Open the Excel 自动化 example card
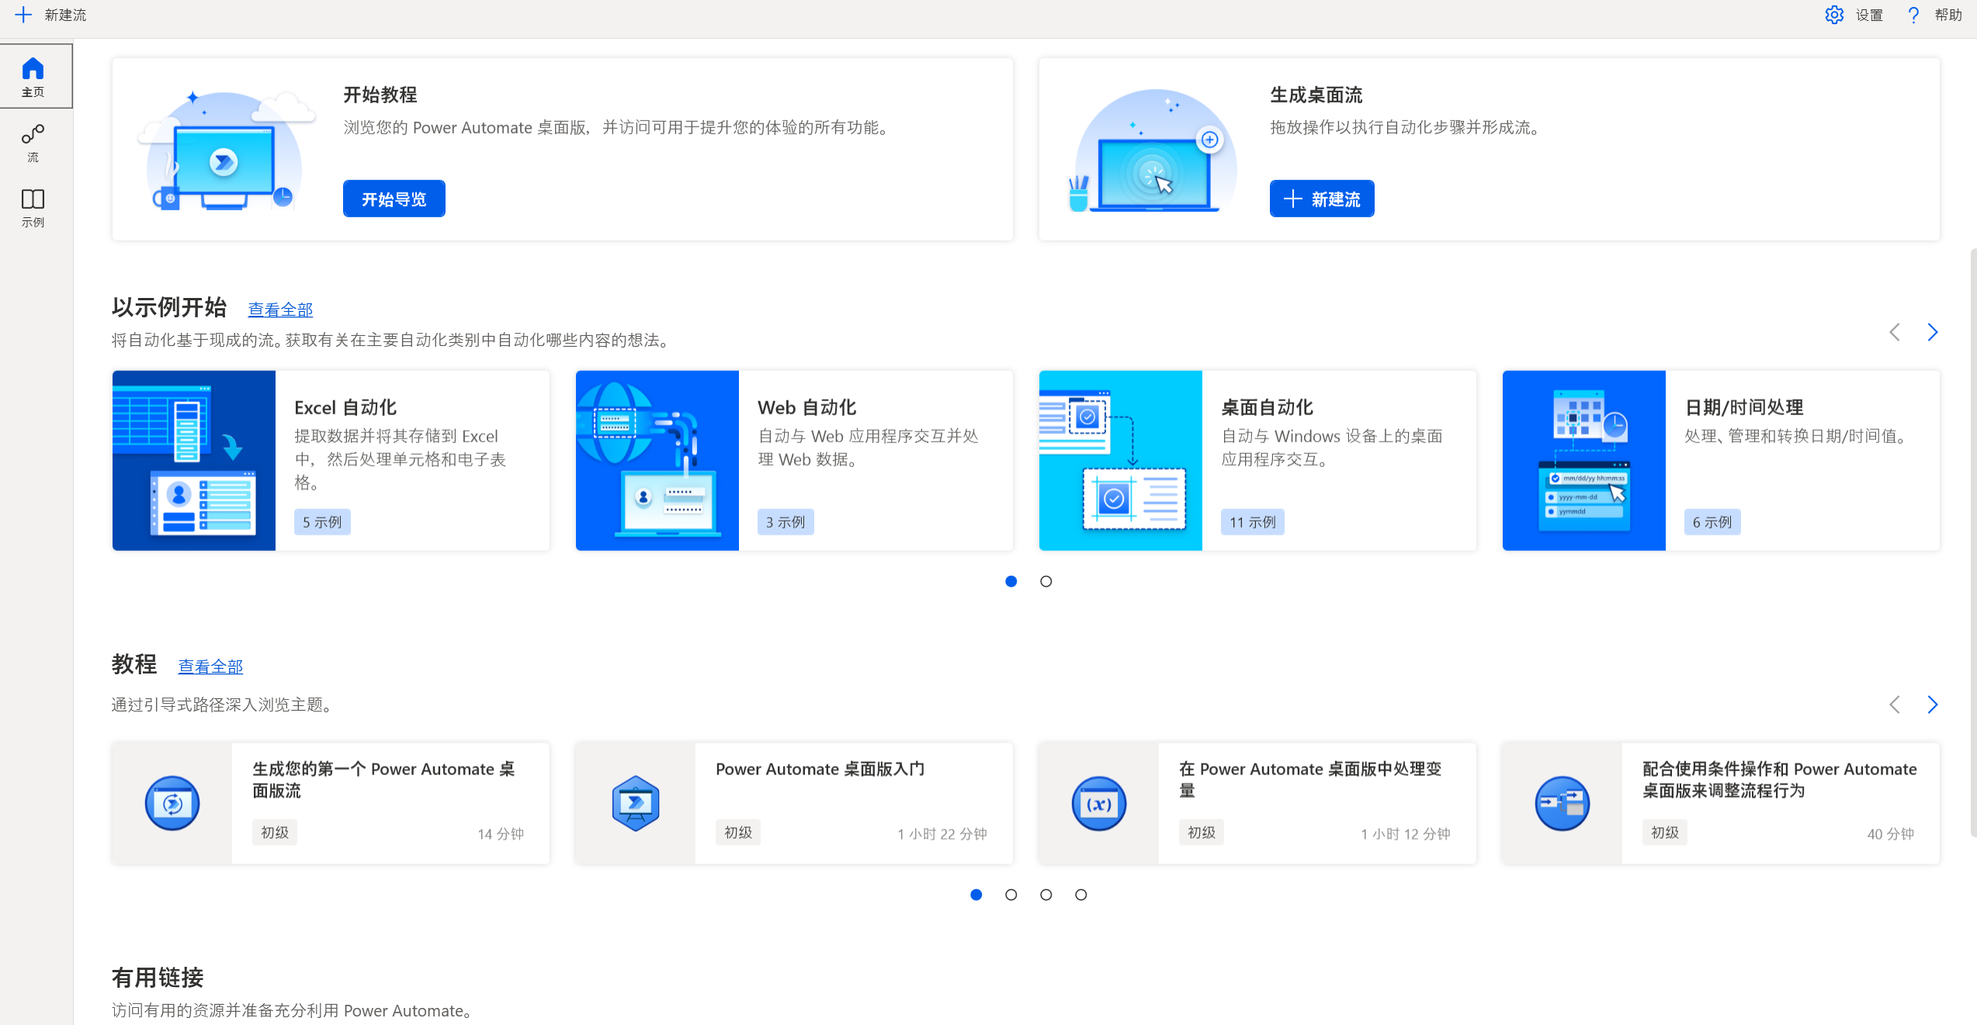Screen dimensions: 1977x1025 330,460
